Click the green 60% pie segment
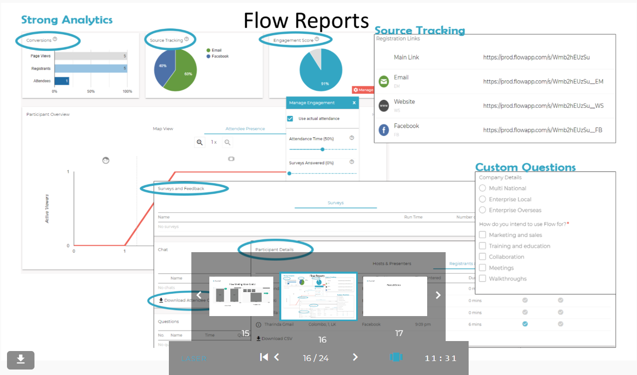This screenshot has width=637, height=375. [x=184, y=72]
